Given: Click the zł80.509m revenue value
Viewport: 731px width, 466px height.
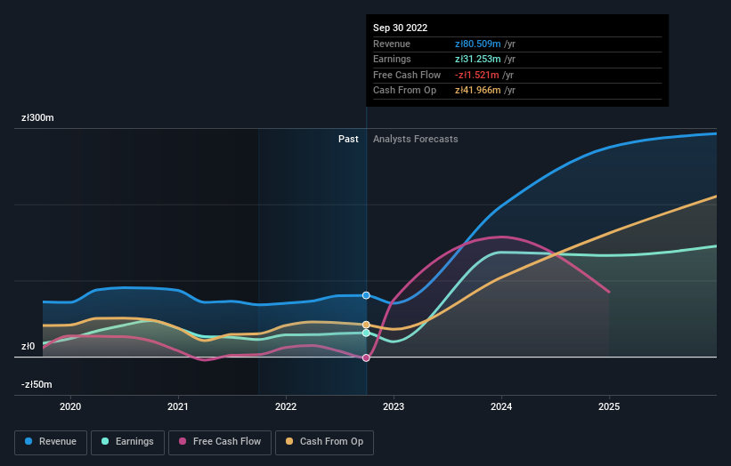Looking at the screenshot, I should [x=478, y=44].
